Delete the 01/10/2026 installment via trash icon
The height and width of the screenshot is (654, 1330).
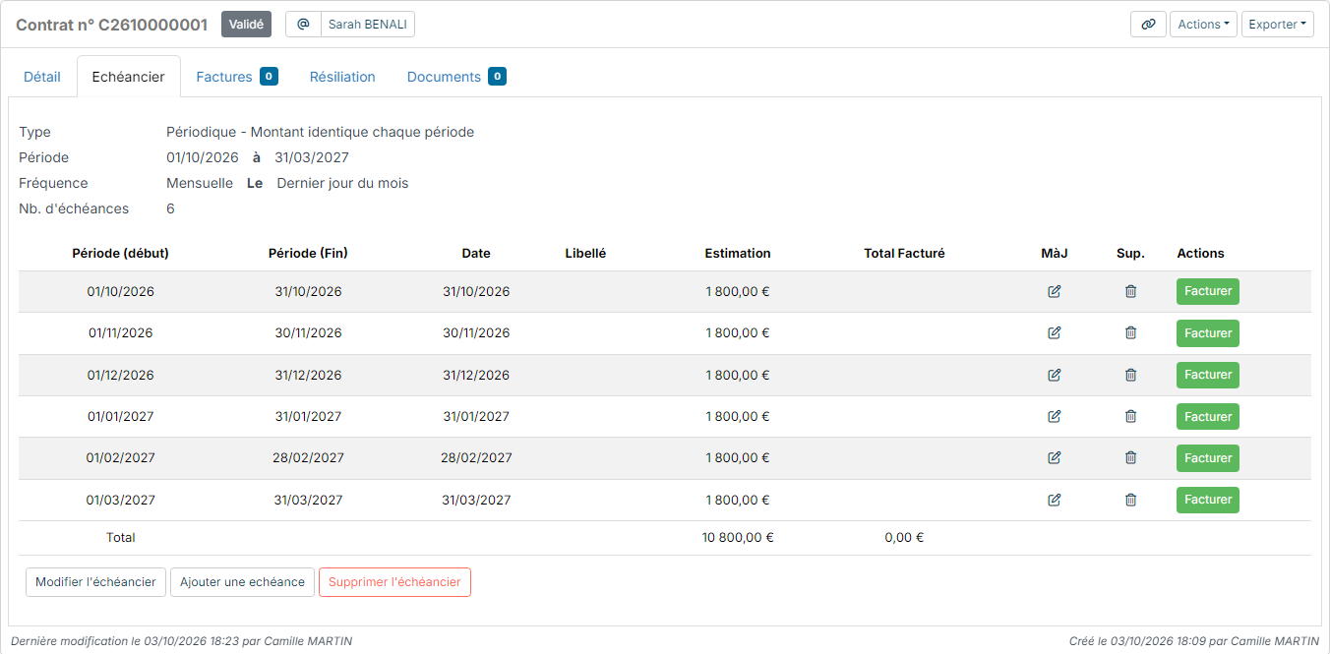(1130, 292)
